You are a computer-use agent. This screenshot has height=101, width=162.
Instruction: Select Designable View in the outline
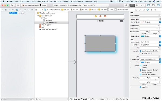(x=51, y=23)
